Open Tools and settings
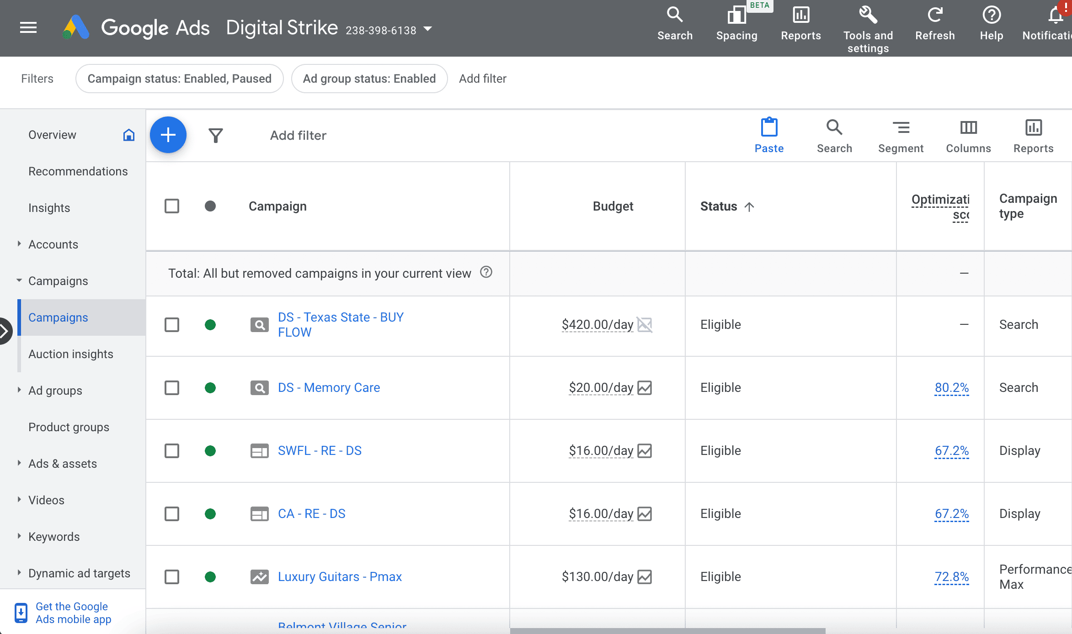This screenshot has width=1072, height=634. pyautogui.click(x=868, y=30)
